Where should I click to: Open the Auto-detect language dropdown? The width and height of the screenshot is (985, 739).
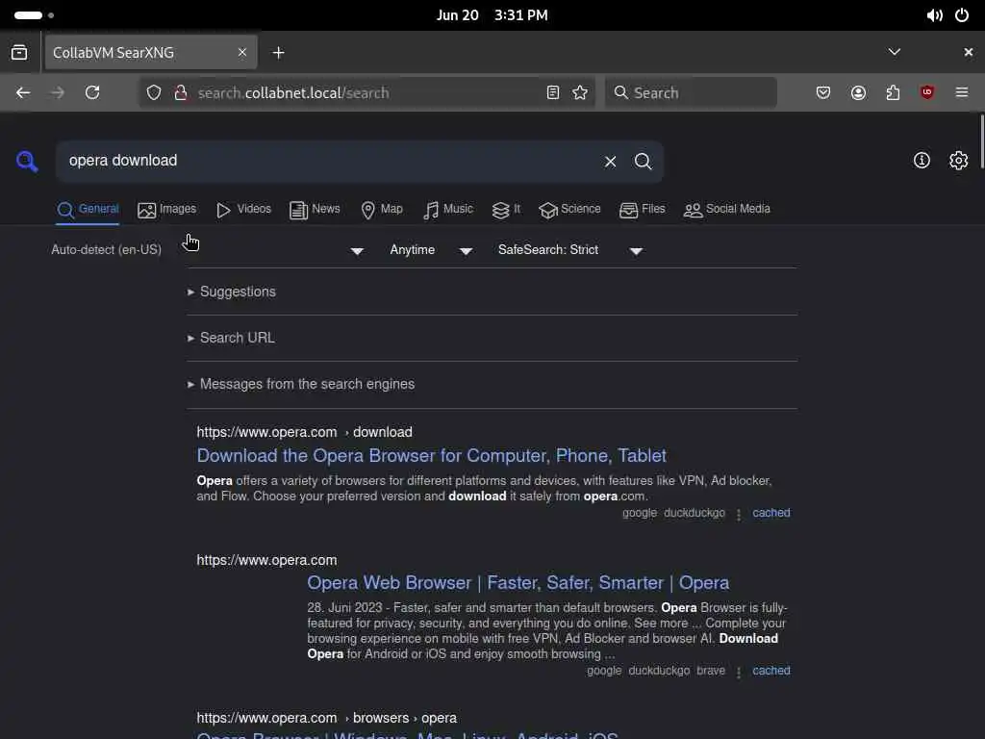point(208,250)
